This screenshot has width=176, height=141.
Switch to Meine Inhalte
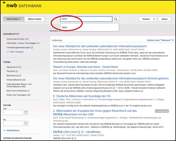click(x=35, y=19)
